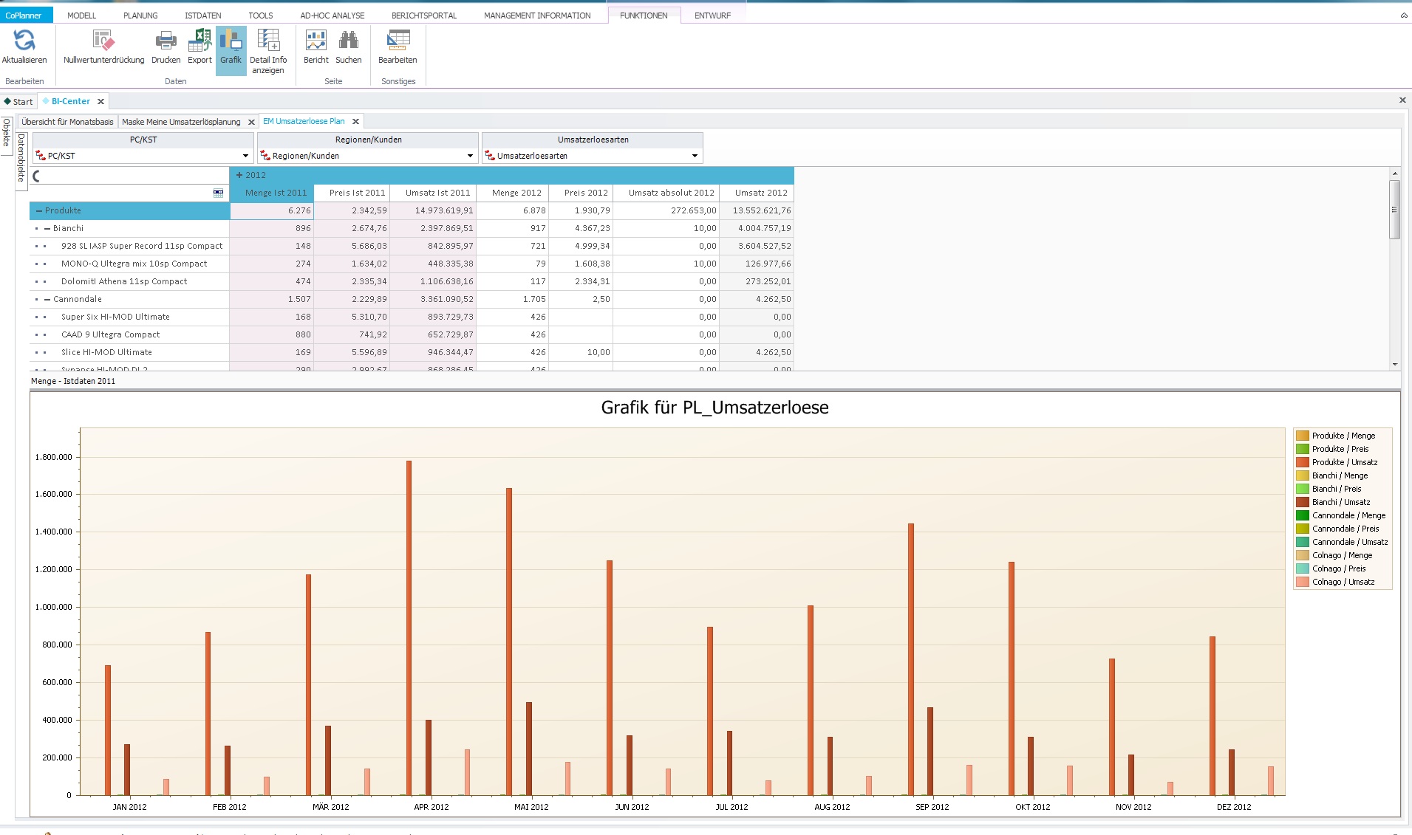Toggle the Grafik chart button

pos(231,50)
